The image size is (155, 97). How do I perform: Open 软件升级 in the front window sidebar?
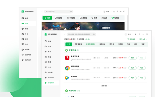[x=49, y=78]
